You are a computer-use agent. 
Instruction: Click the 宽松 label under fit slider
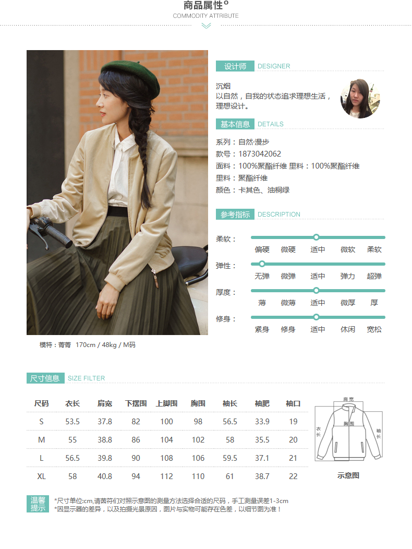point(374,329)
